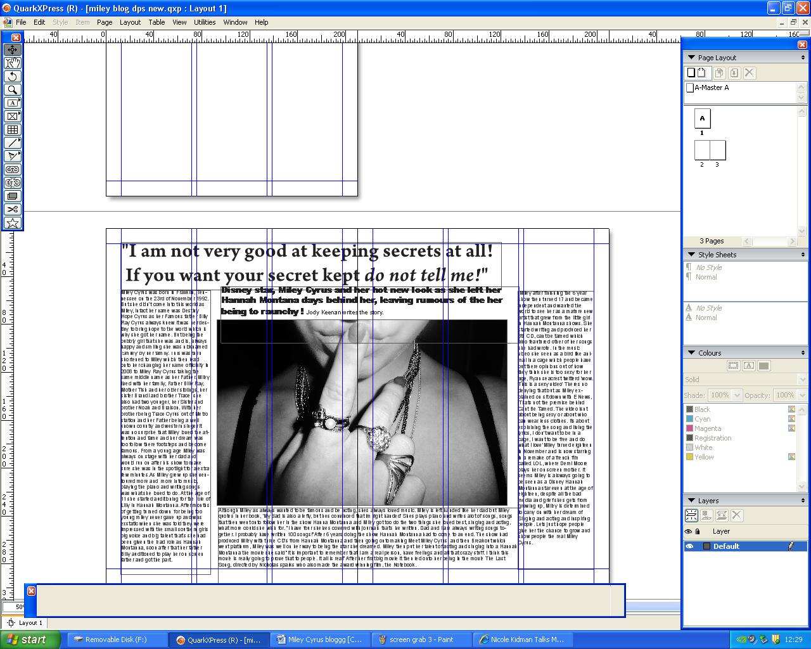Screen dimensions: 811x649
Task: Click the Windows start button
Action: coord(30,639)
